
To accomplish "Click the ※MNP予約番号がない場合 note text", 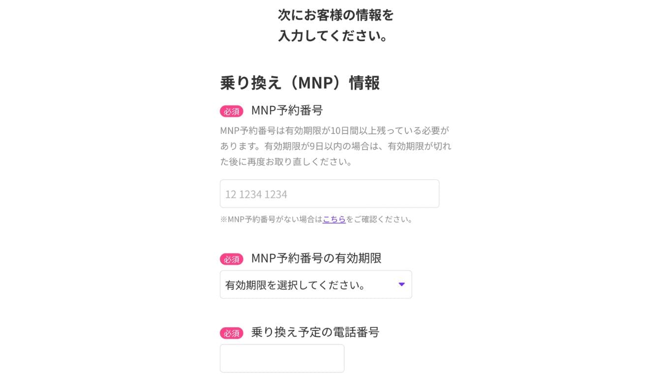I will click(x=271, y=220).
